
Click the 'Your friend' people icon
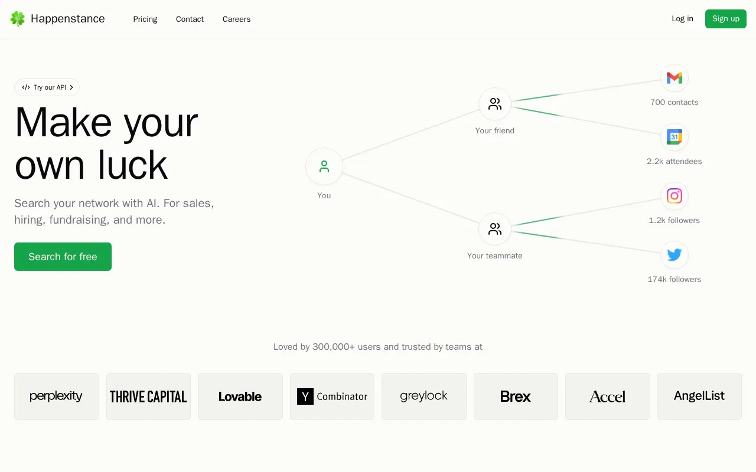[495, 104]
